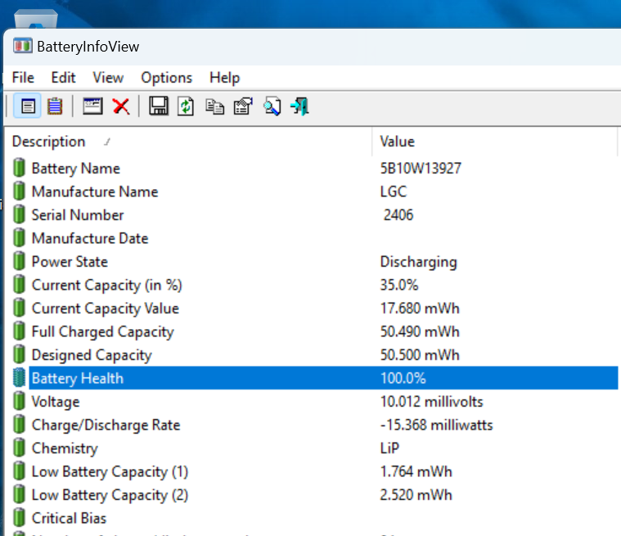The image size is (621, 536).
Task: Click the properties toolbar icon
Action: [243, 106]
